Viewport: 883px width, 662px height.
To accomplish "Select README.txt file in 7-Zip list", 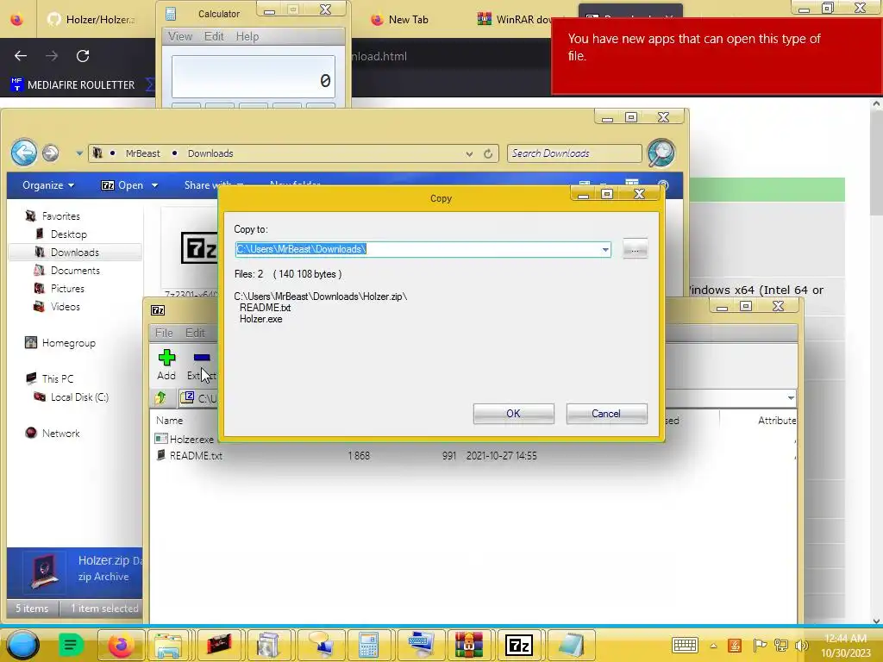I will [x=189, y=455].
